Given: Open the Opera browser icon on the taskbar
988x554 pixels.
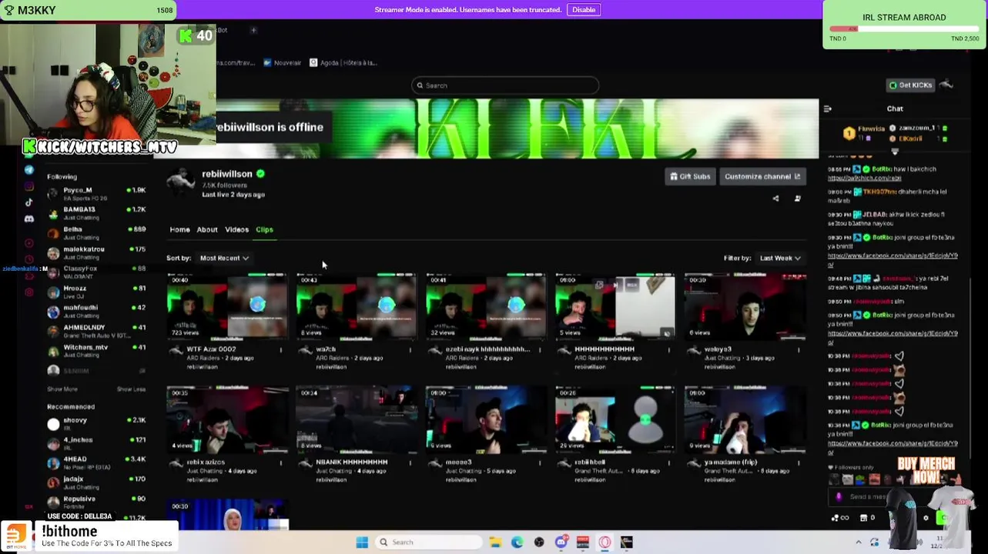Looking at the screenshot, I should (605, 542).
